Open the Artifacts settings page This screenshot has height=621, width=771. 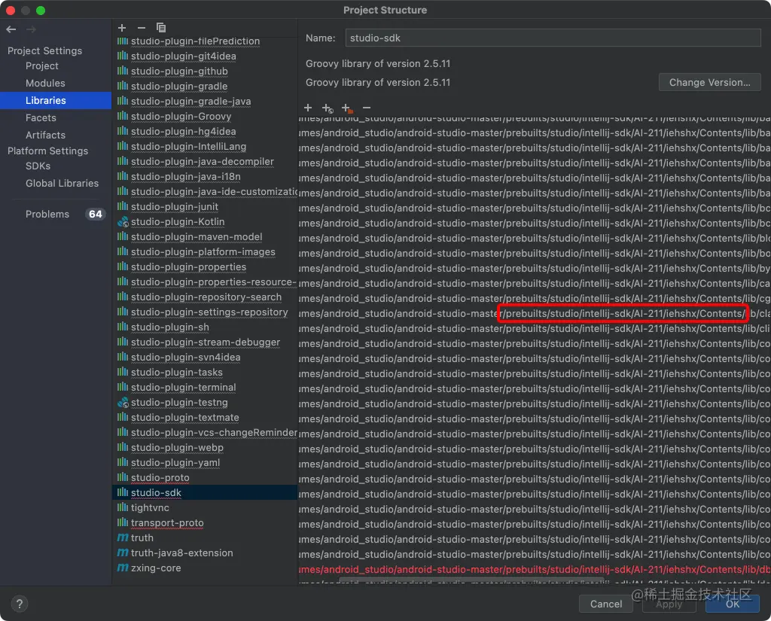[x=45, y=135]
